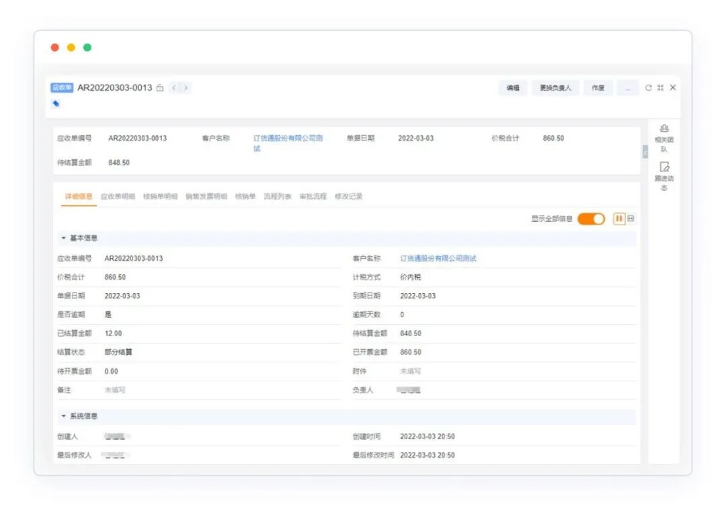Switch to the 应收单明细 tab
Image resolution: width=726 pixels, height=515 pixels.
point(118,196)
